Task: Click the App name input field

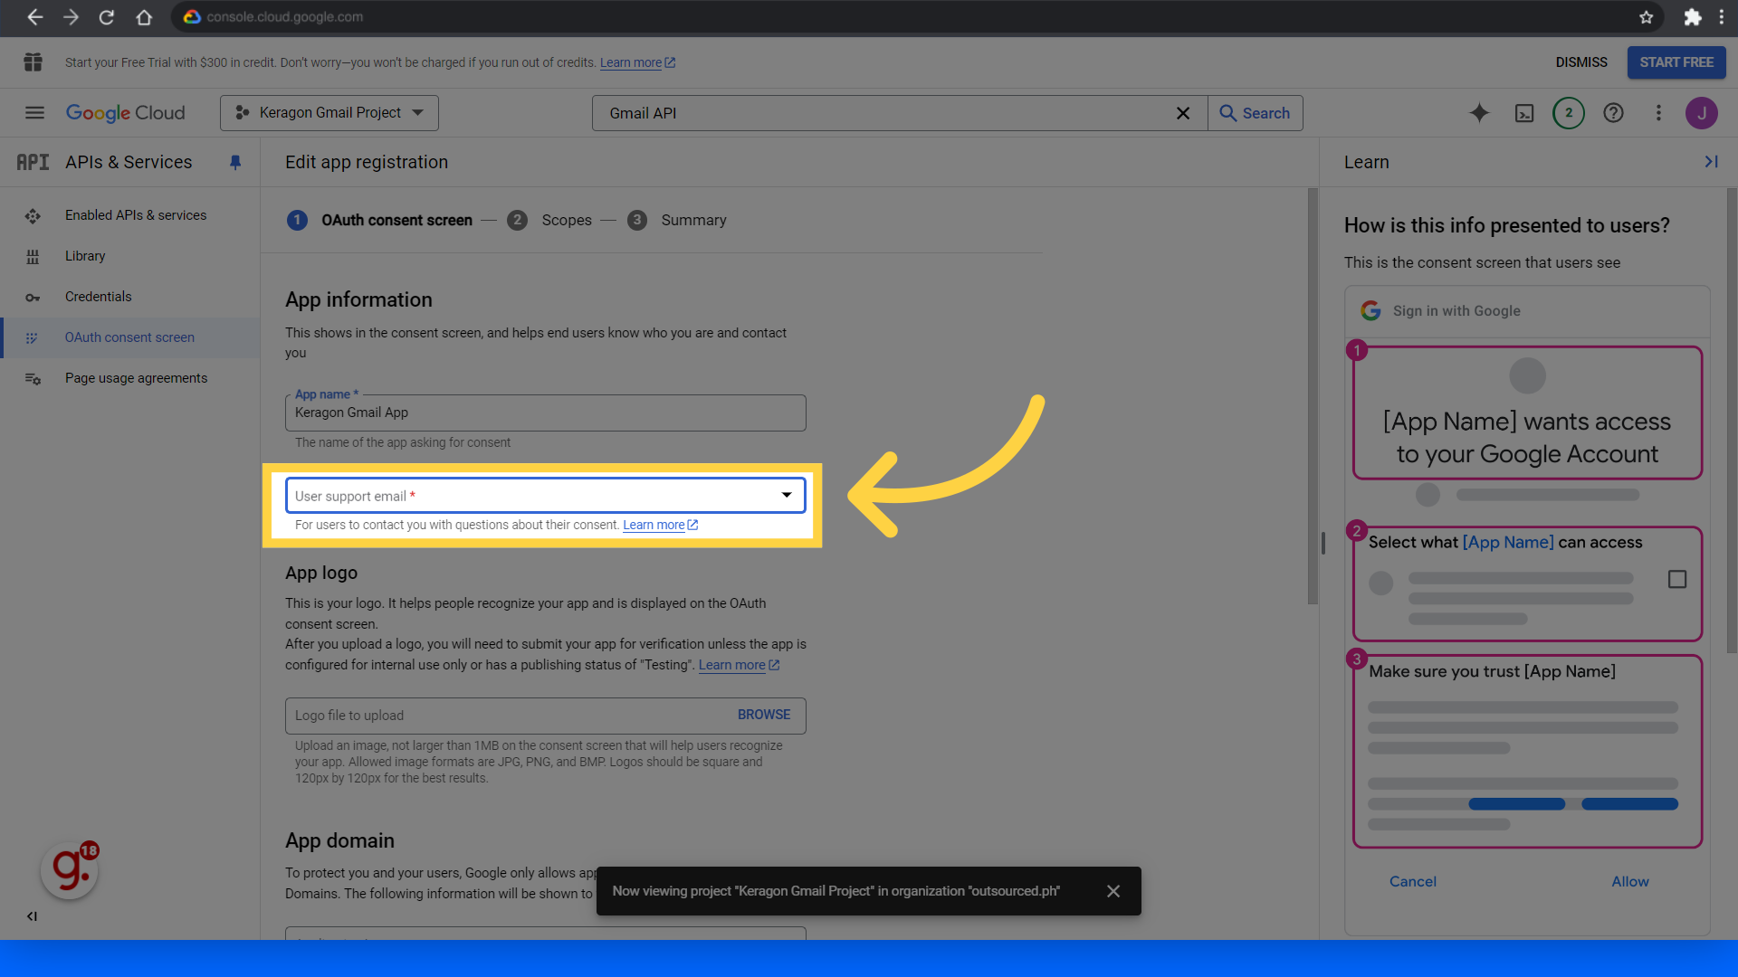Action: pos(545,413)
